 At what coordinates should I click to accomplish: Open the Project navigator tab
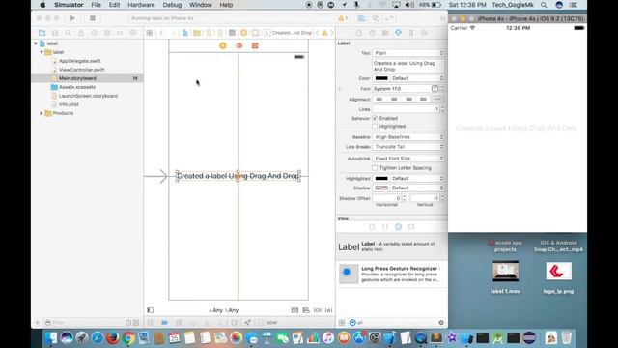[42, 33]
